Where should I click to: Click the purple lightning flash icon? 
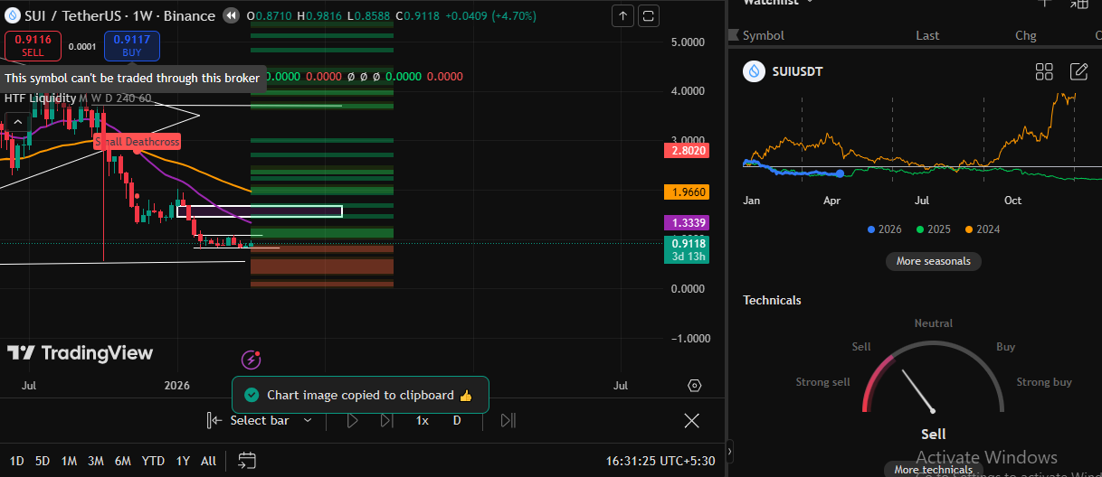[252, 360]
